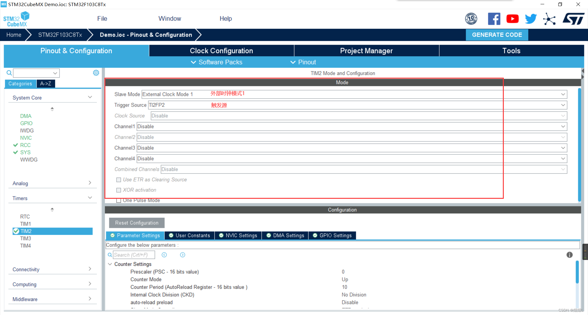The width and height of the screenshot is (588, 315).
Task: Click the STM32CubeMX logo icon
Action: coord(16,19)
